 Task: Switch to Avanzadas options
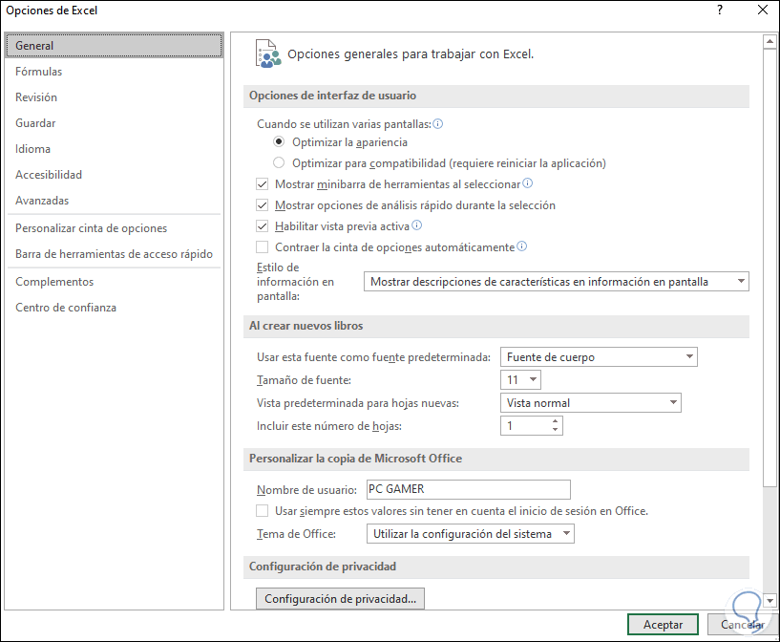114,201
